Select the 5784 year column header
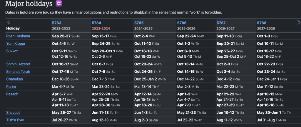 pos(96,23)
